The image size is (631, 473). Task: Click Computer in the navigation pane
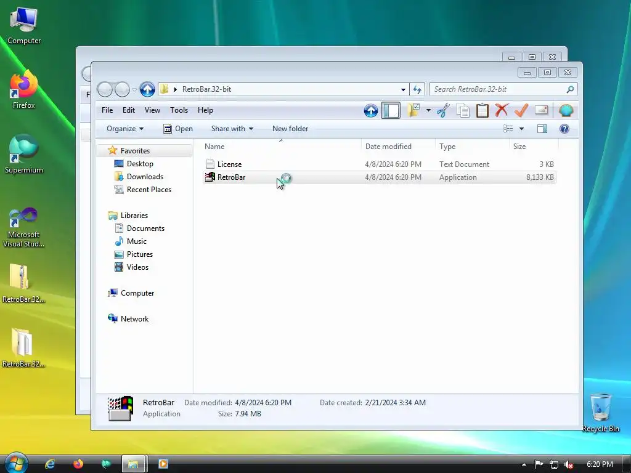pyautogui.click(x=137, y=293)
